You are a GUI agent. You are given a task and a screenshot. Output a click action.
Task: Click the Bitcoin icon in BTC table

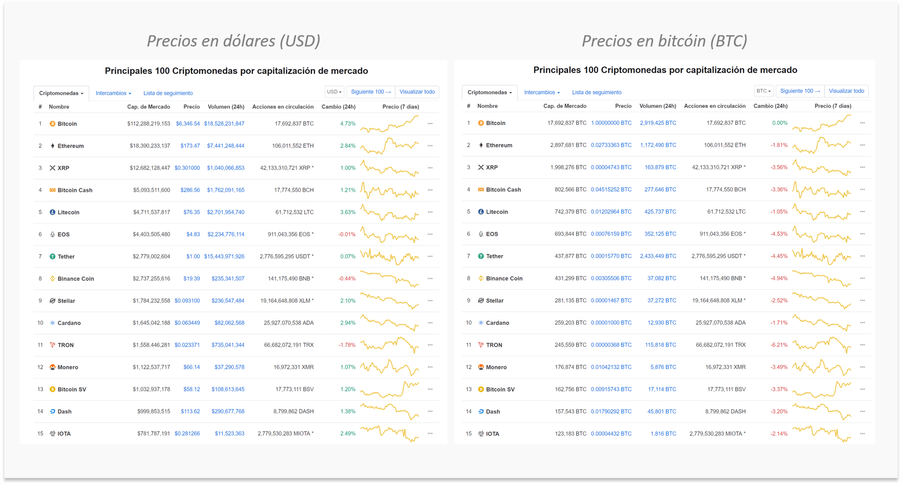click(x=481, y=123)
